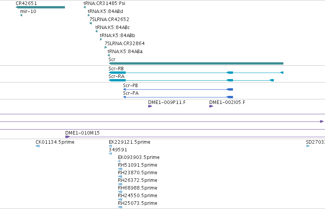Select the 349591 EST arrow glyph
This screenshot has height=209, width=325.
[110, 154]
